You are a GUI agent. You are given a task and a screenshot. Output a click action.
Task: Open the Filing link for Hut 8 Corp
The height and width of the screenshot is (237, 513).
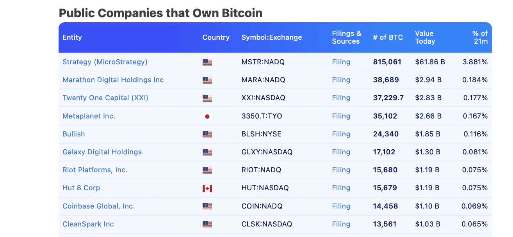pos(341,188)
